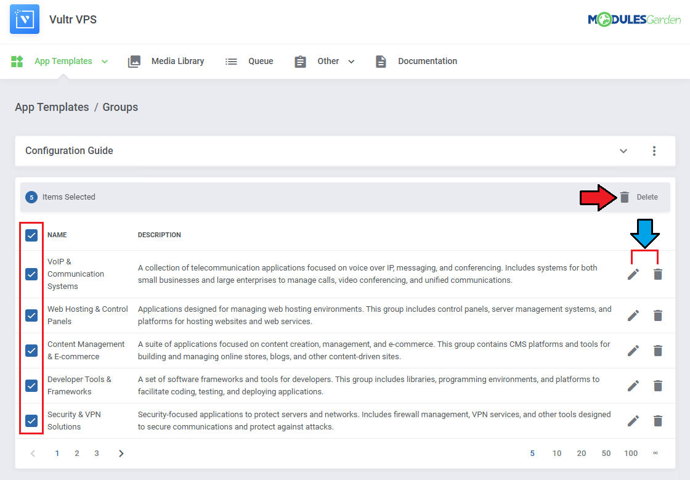Click the Delete button for selected items
This screenshot has height=480, width=690.
(639, 197)
